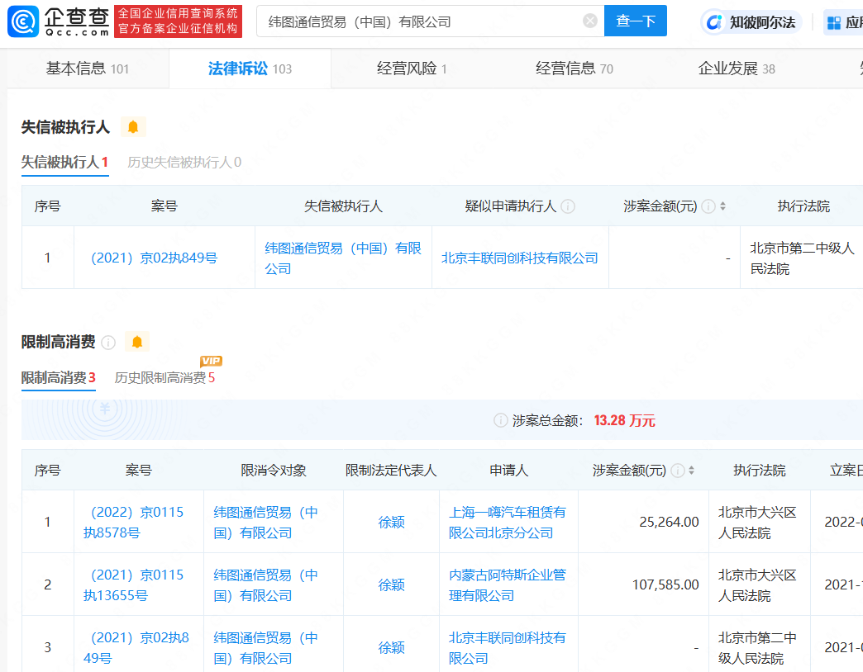
Task: Sort consumption-restriction table by 涉案金额 arrows
Action: [x=691, y=471]
